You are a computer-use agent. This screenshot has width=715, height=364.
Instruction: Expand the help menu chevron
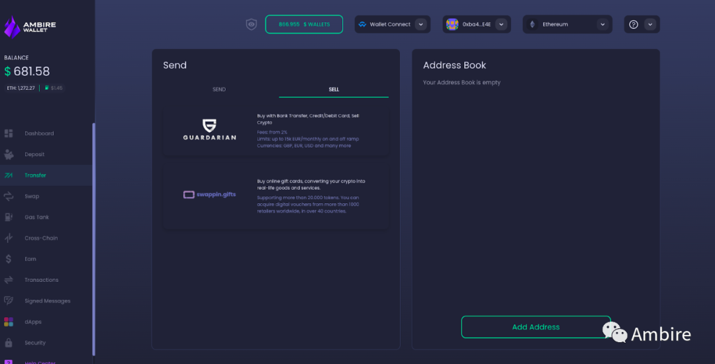[x=650, y=24]
